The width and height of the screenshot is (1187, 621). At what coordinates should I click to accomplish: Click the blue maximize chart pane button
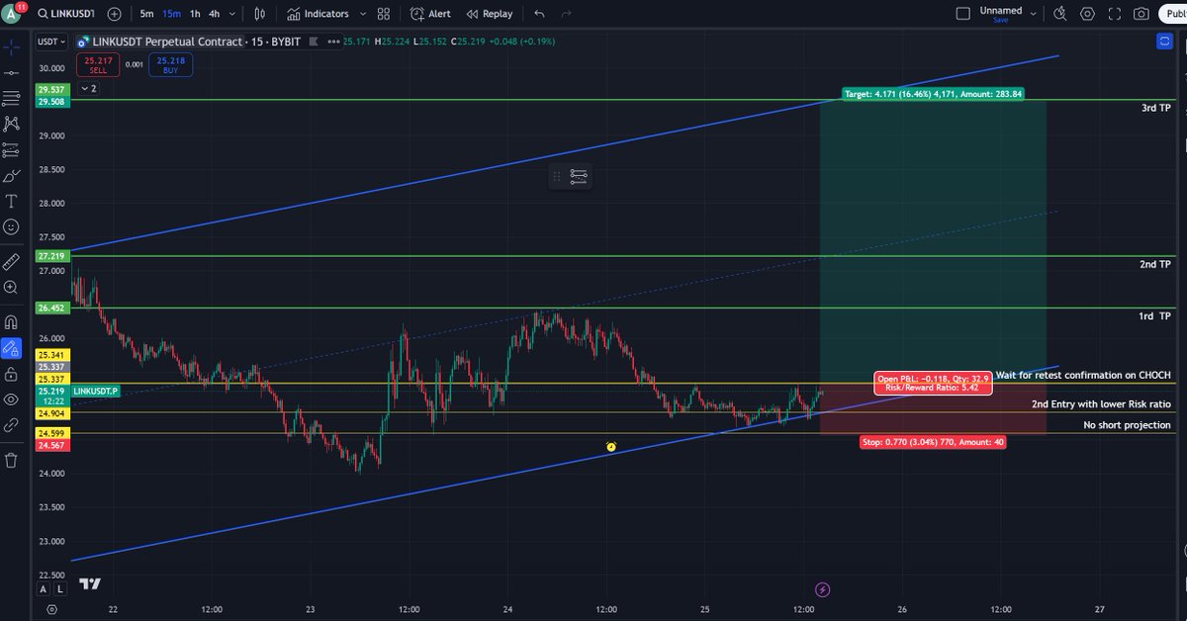(x=1163, y=42)
